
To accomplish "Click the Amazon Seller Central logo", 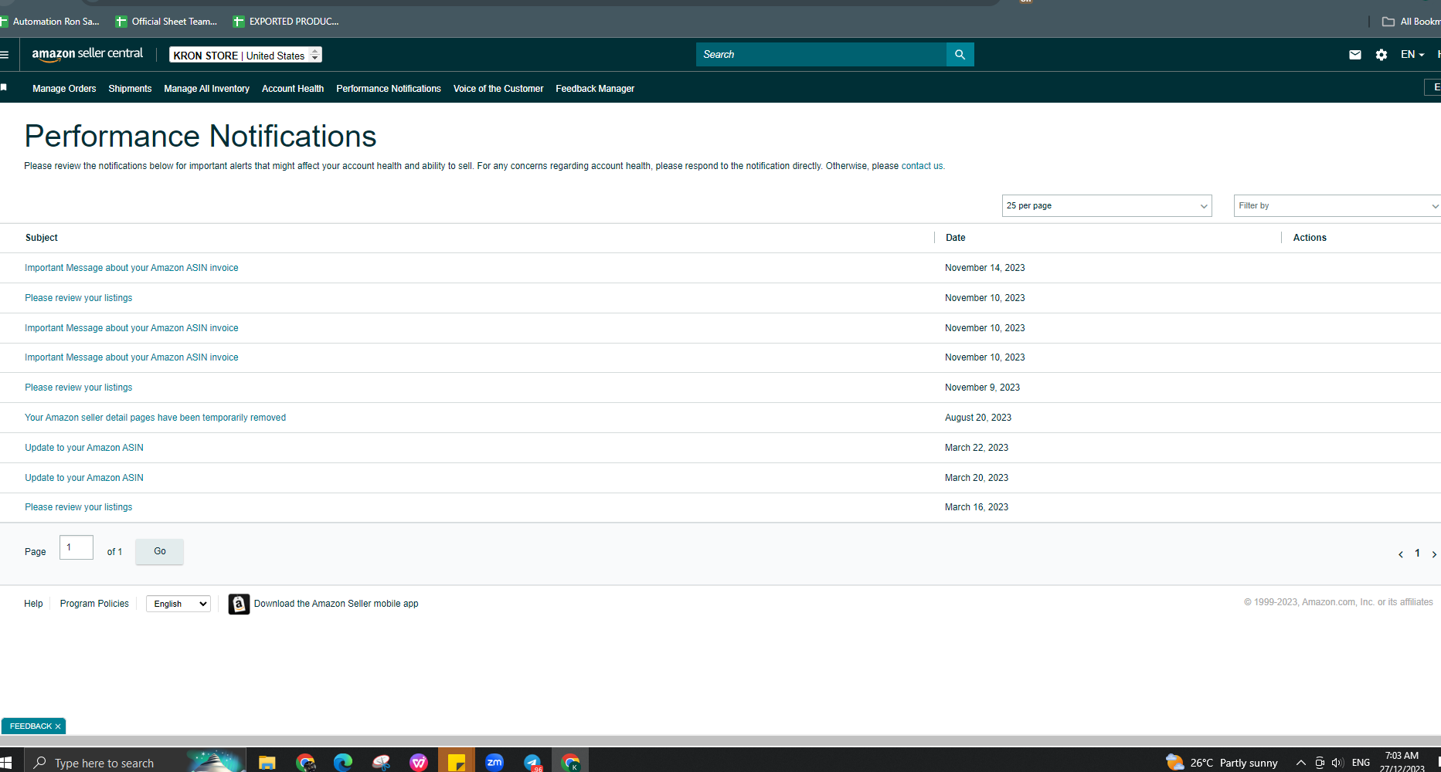I will (87, 54).
